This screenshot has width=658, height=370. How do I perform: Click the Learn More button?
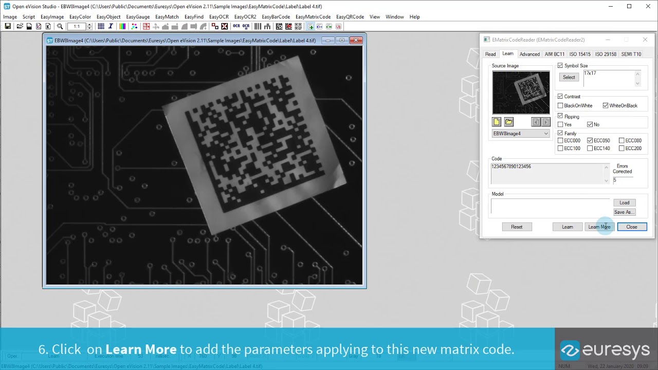point(599,227)
